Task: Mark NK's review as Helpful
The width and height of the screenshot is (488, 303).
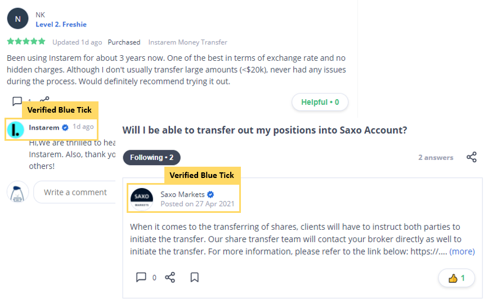Action: coord(320,102)
